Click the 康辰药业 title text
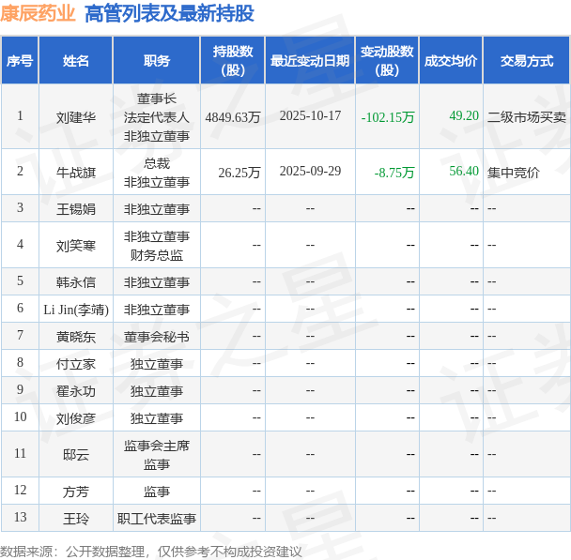Screen dimensions: 571x560 [38, 14]
